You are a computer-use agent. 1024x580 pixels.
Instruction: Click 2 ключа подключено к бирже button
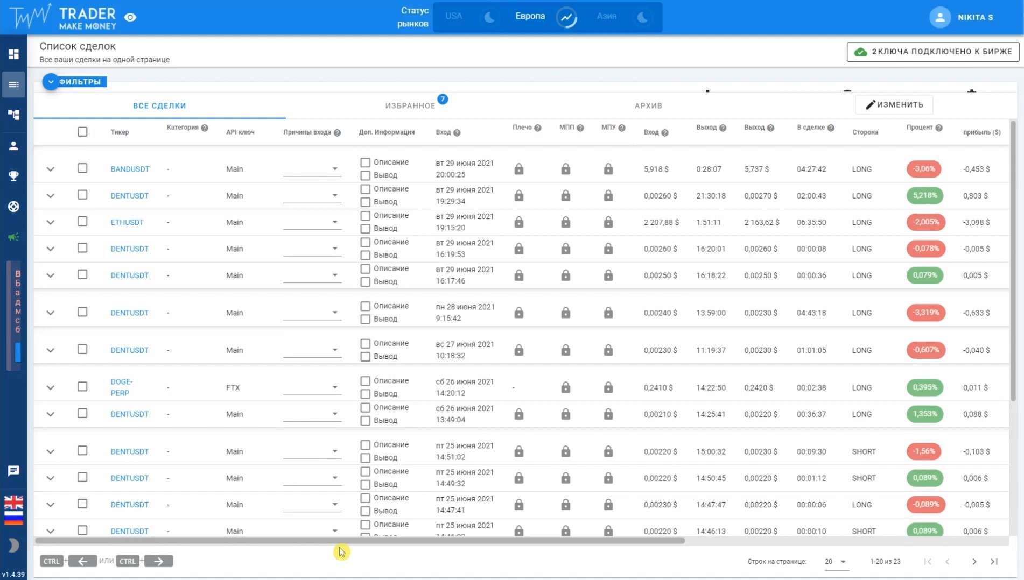coord(933,52)
